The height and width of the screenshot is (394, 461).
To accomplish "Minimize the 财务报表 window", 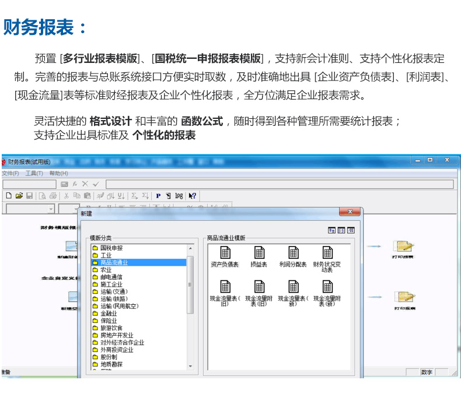I will coord(418,160).
